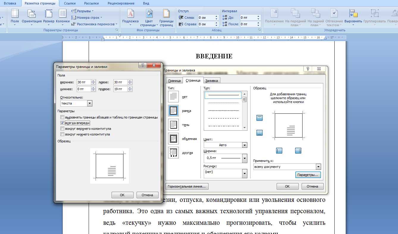This screenshot has height=234, width=398.
Task: Open the Относительно dropdown
Action: 90,103
